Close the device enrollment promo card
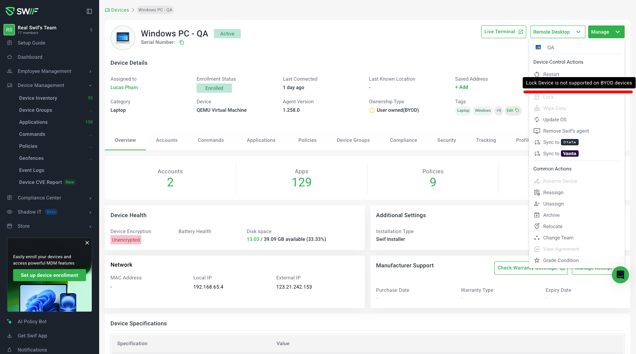This screenshot has width=636, height=354. [87, 243]
